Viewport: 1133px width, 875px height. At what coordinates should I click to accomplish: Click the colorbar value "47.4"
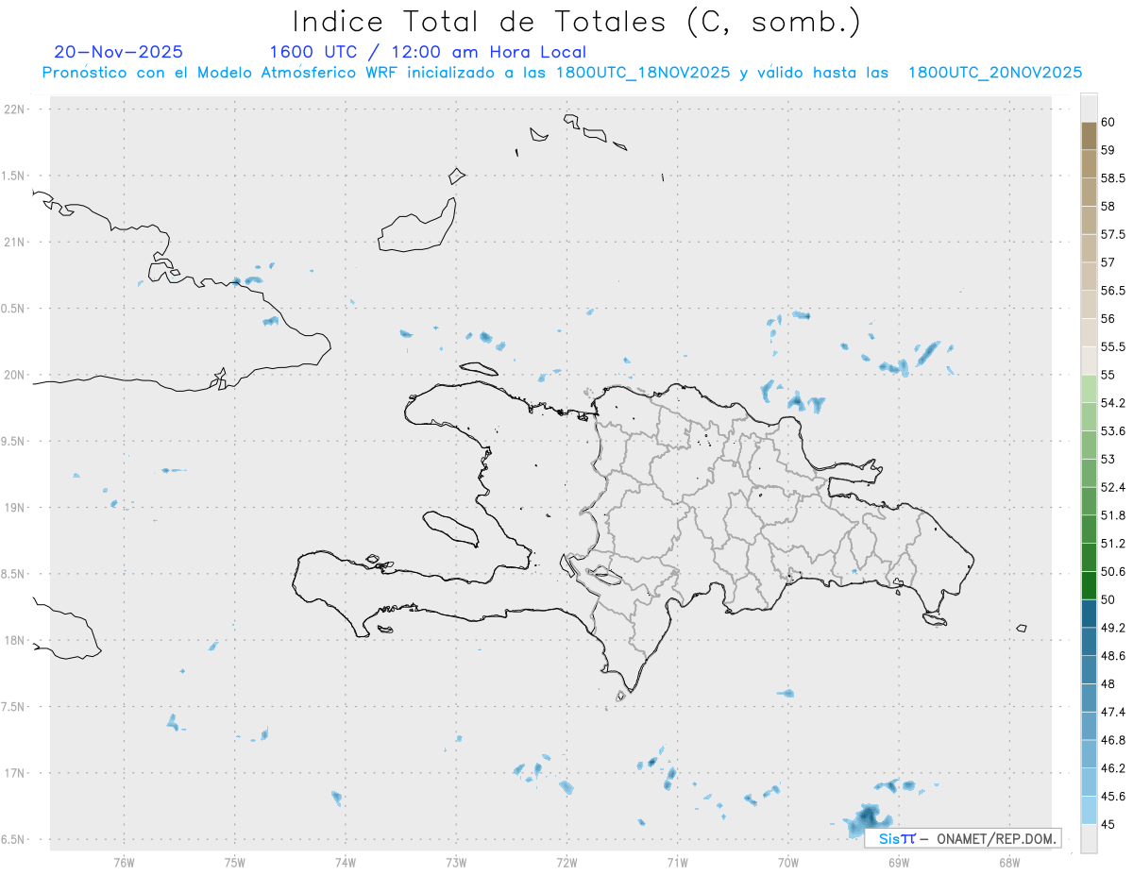(x=1112, y=712)
